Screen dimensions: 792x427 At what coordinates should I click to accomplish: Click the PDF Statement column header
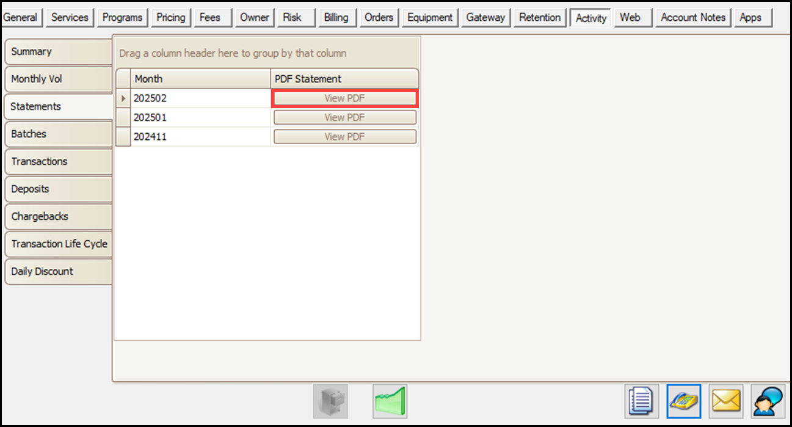click(345, 79)
